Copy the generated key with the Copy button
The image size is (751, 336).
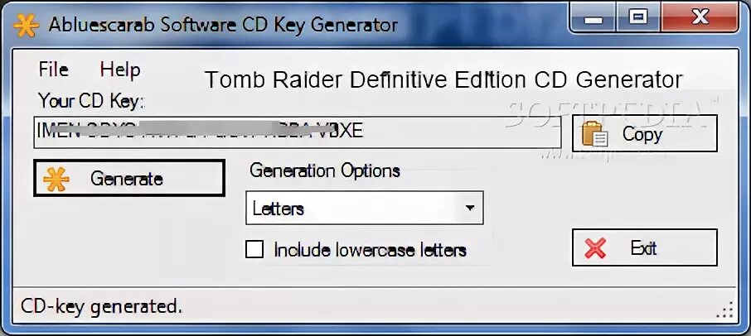(645, 133)
